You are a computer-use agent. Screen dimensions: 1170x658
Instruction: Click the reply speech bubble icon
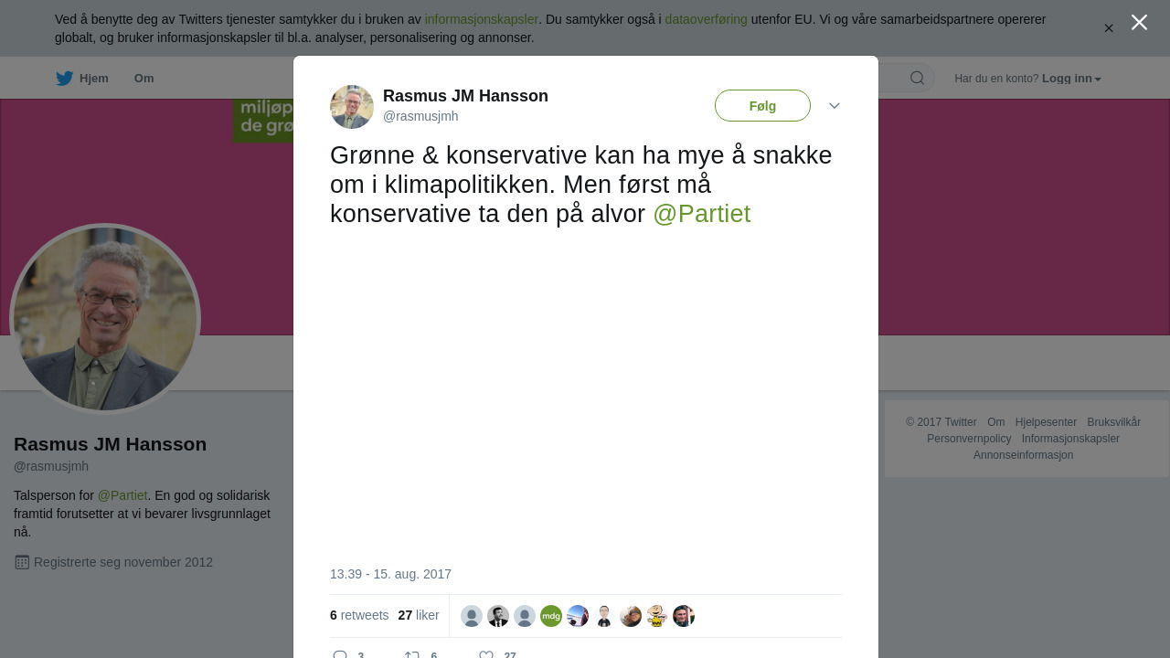[x=340, y=655]
